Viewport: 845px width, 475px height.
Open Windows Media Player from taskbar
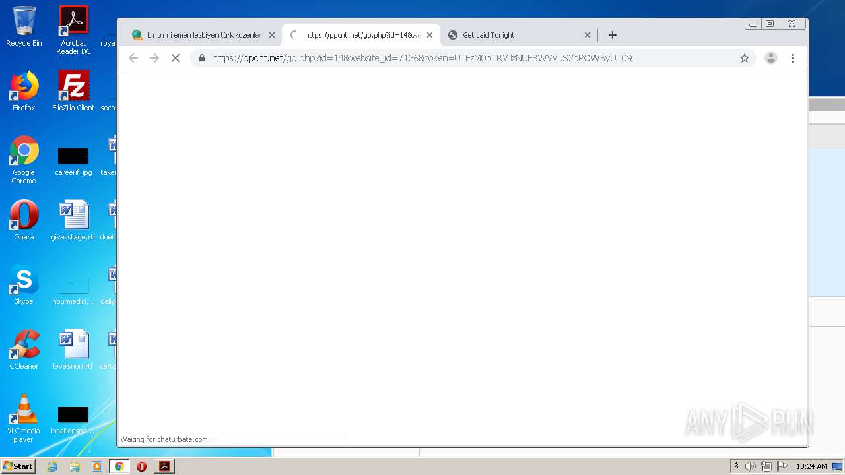tap(97, 466)
